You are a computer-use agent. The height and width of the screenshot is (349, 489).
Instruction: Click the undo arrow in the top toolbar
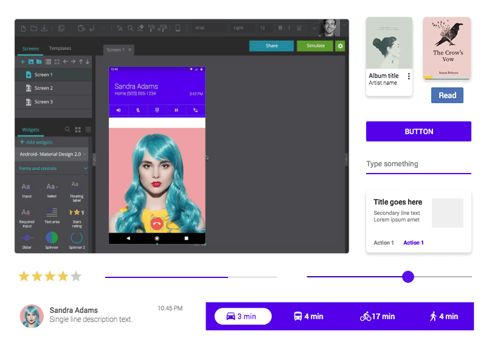92,29
